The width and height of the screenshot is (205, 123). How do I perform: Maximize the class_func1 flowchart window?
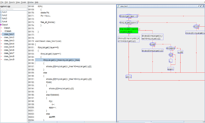click(x=201, y=6)
